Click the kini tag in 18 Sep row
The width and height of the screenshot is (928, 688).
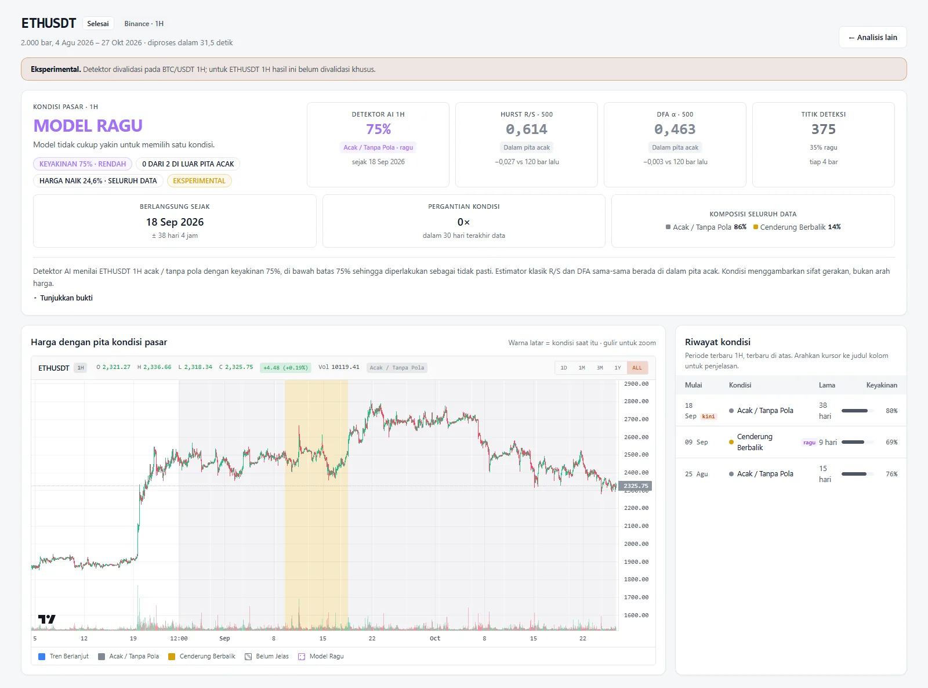[x=708, y=417]
